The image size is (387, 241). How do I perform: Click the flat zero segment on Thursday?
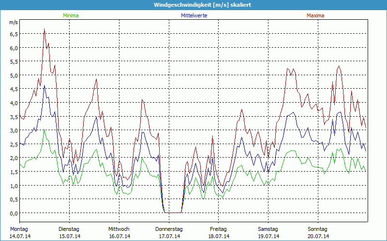173,213
